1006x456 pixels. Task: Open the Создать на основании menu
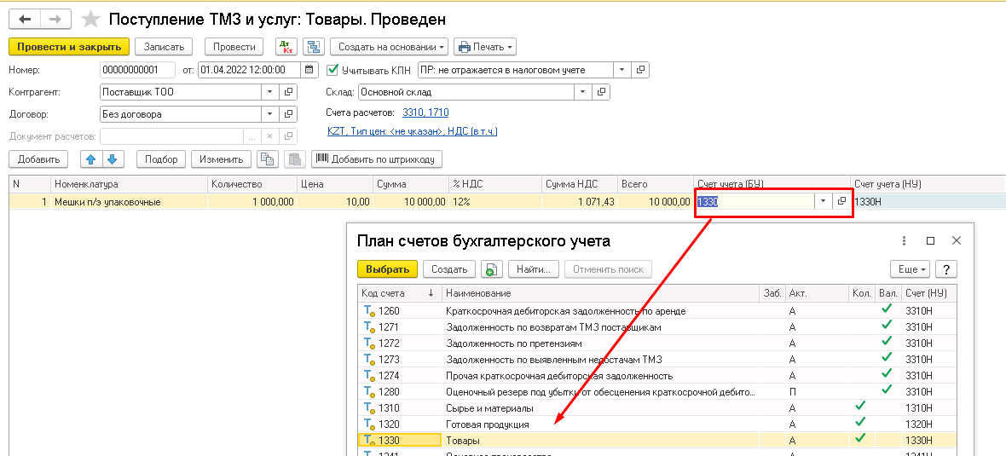(x=389, y=47)
